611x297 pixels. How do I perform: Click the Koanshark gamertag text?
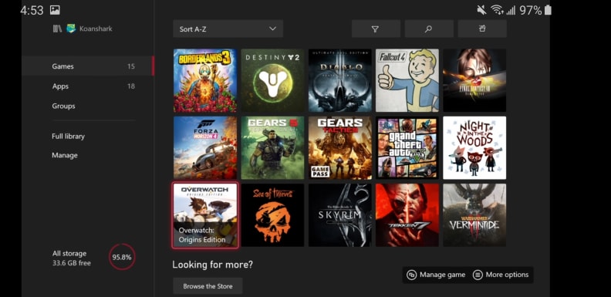[x=96, y=29]
